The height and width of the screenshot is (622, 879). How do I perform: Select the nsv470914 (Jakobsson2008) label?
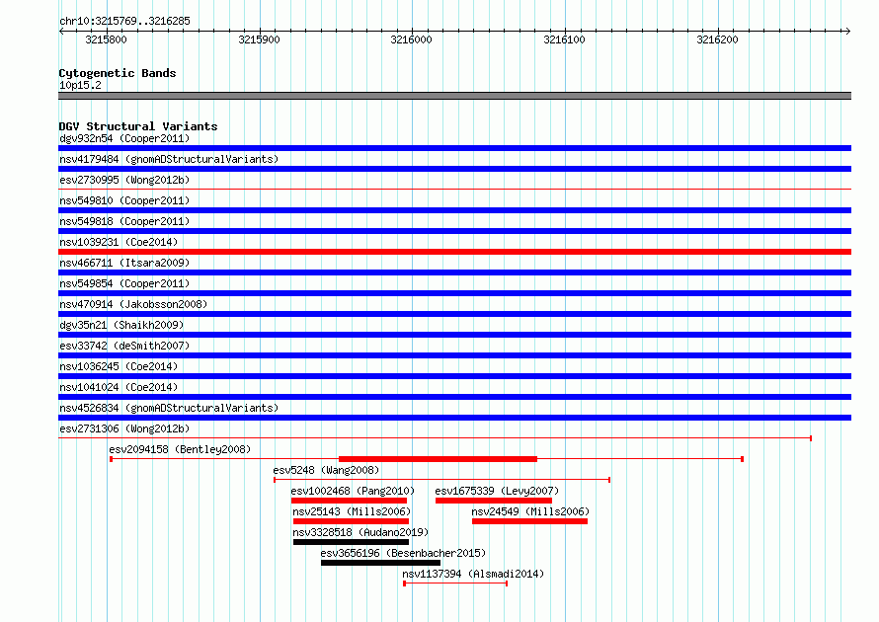pos(133,304)
